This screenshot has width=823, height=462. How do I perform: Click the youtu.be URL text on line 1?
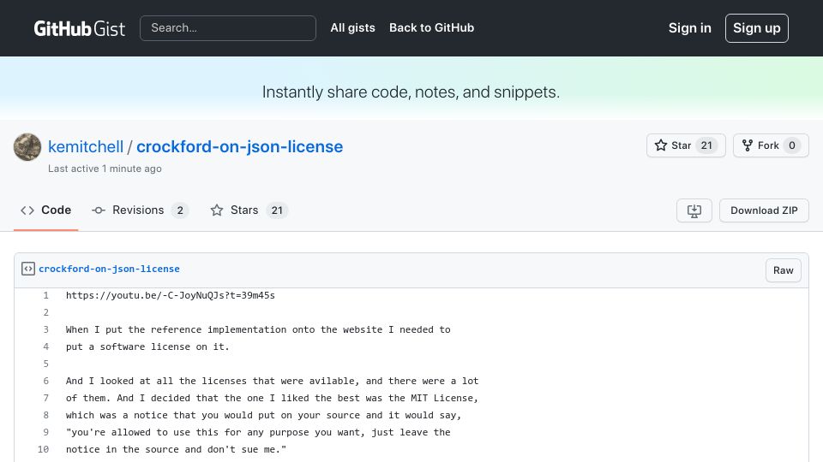[x=171, y=295]
